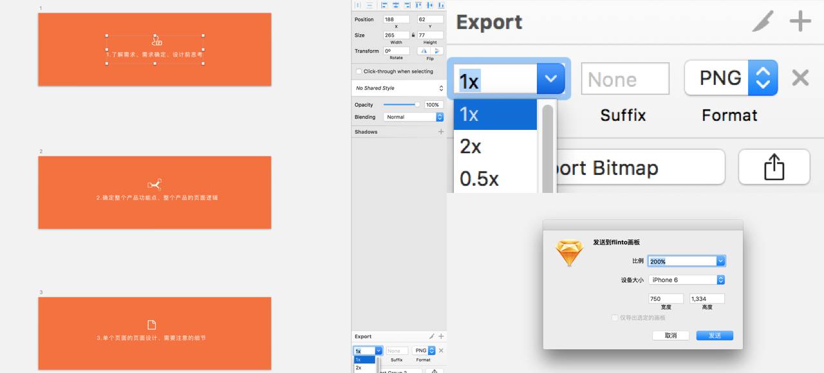Align selected layer to vertical middle

coord(430,5)
